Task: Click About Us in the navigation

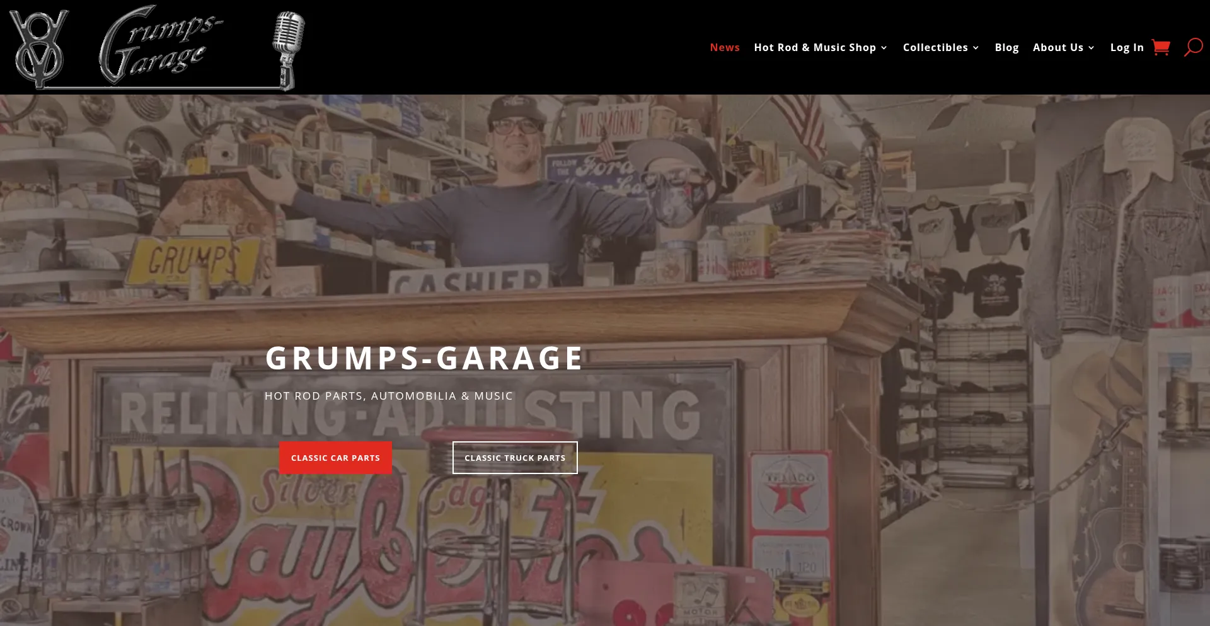Action: point(1057,47)
